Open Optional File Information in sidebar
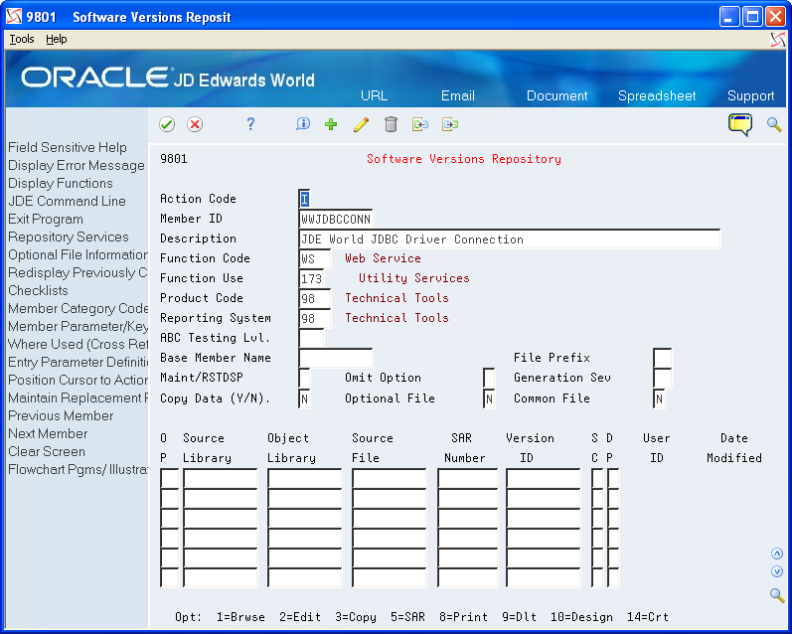Screen dimensions: 792x634 tap(78, 254)
